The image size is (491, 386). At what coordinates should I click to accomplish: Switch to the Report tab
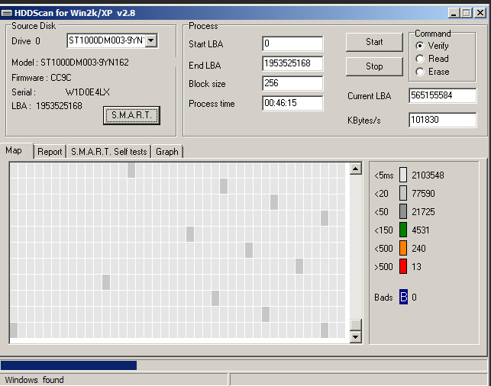pyautogui.click(x=50, y=152)
